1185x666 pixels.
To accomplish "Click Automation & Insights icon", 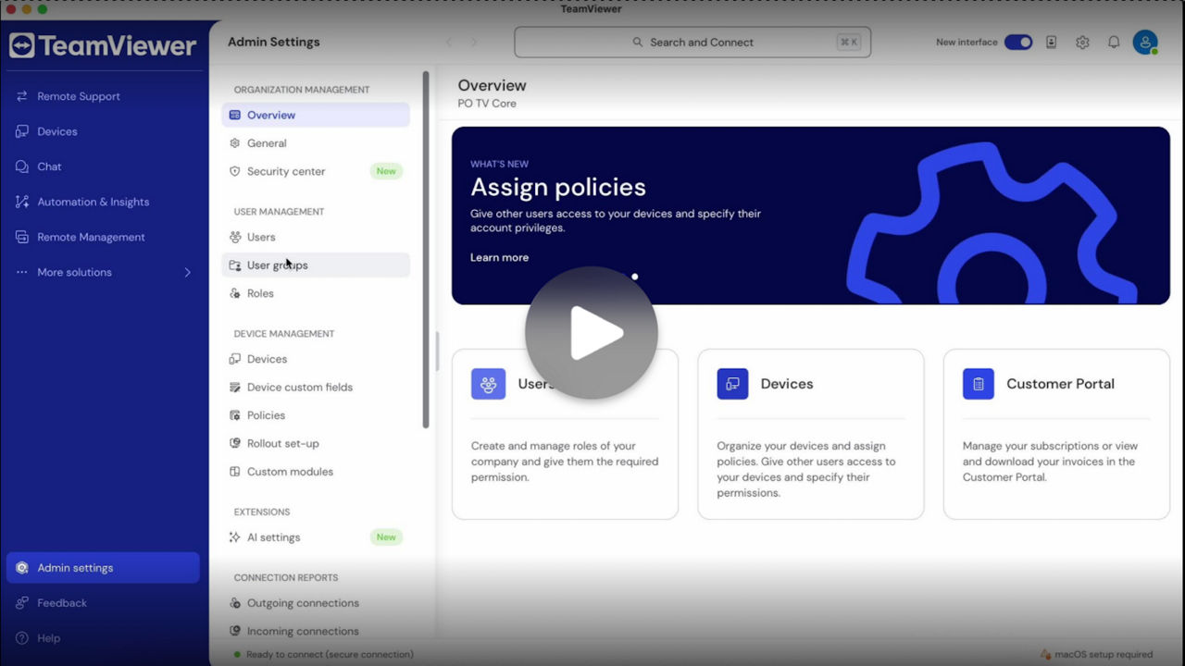I will pyautogui.click(x=22, y=202).
